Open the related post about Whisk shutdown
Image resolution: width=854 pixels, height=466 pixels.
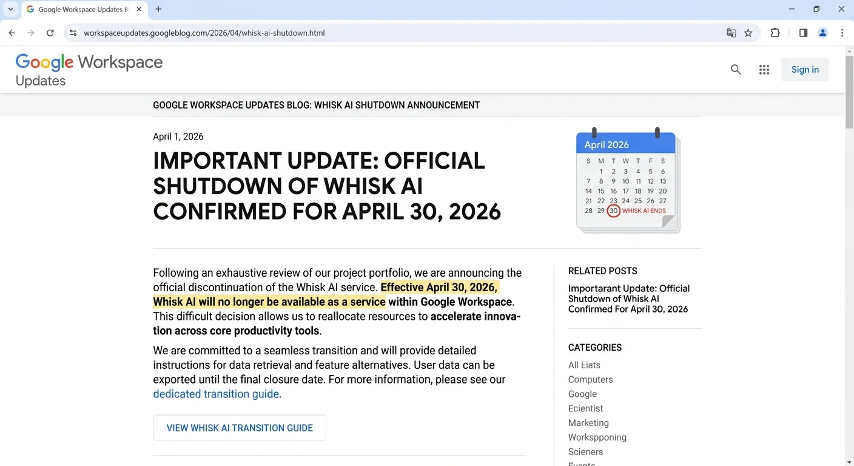629,299
